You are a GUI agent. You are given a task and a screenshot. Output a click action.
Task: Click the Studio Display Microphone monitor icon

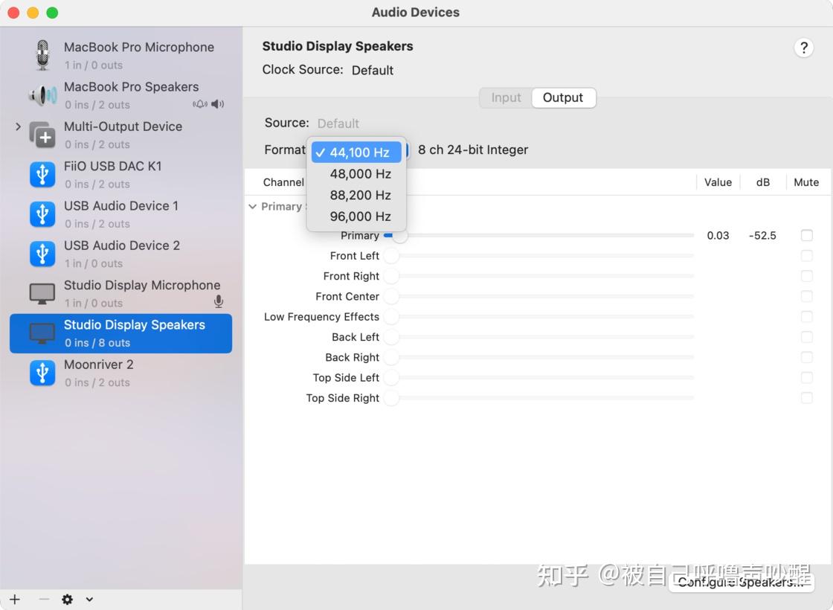[42, 292]
